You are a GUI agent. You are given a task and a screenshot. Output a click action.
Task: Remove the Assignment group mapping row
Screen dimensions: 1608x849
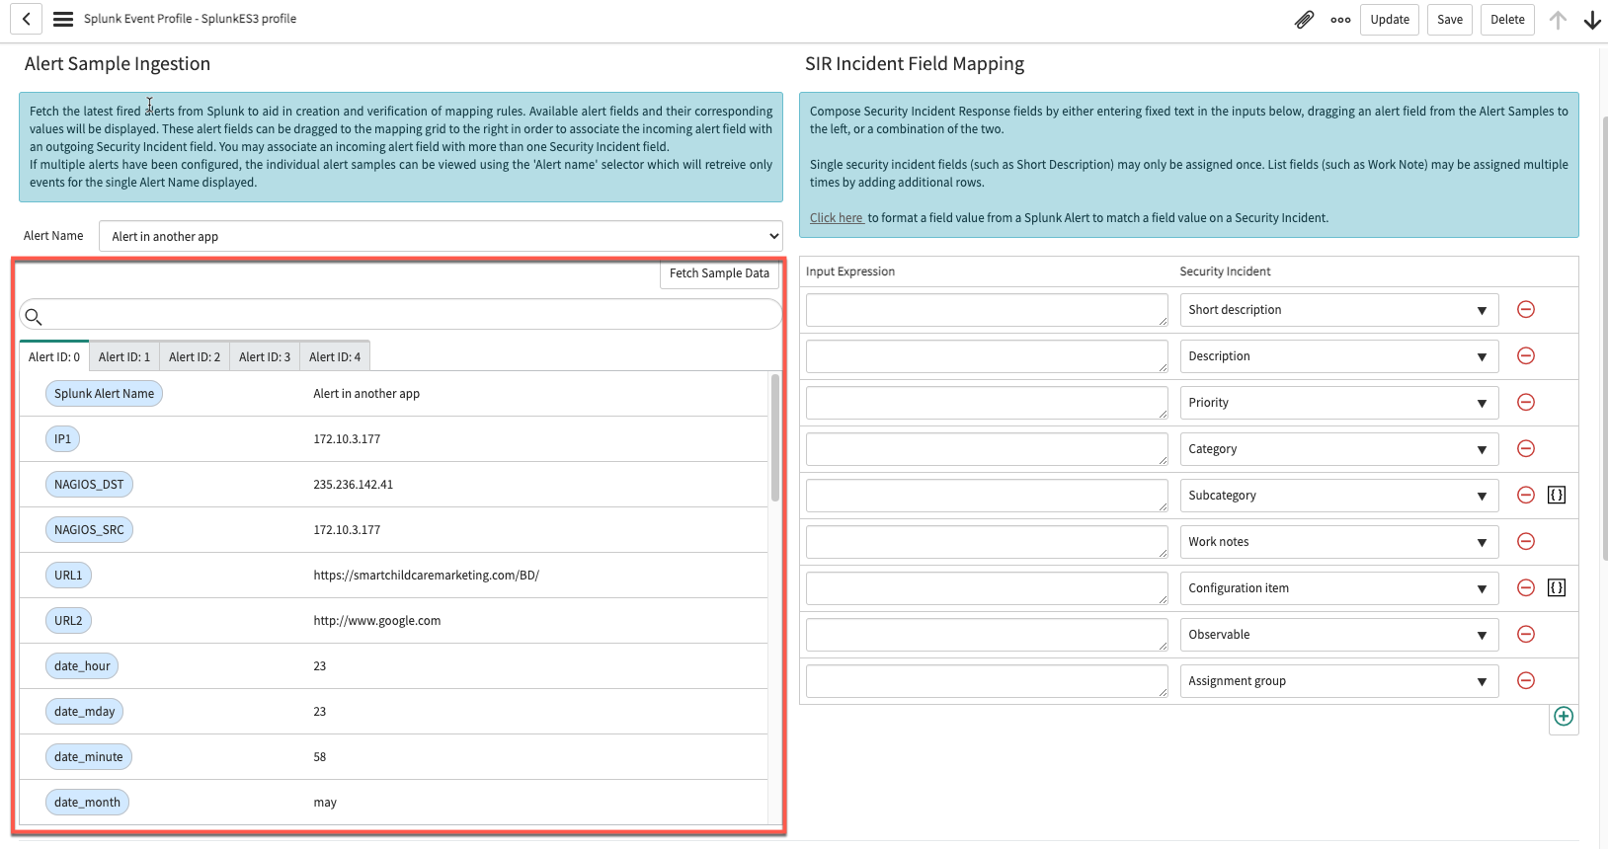coord(1526,681)
